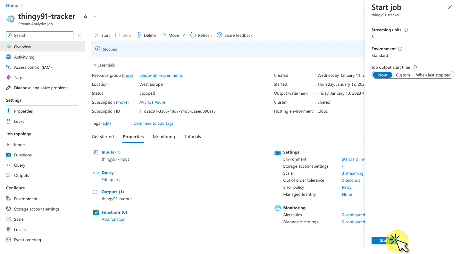Click the Delete trash can icon
Image resolution: width=461 pixels, height=254 pixels.
[x=139, y=35]
